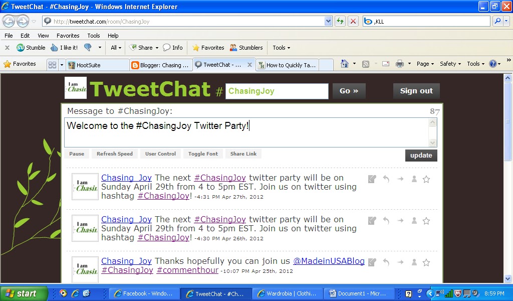The width and height of the screenshot is (513, 301).
Task: Click the green Refresh page icon
Action: (340, 22)
